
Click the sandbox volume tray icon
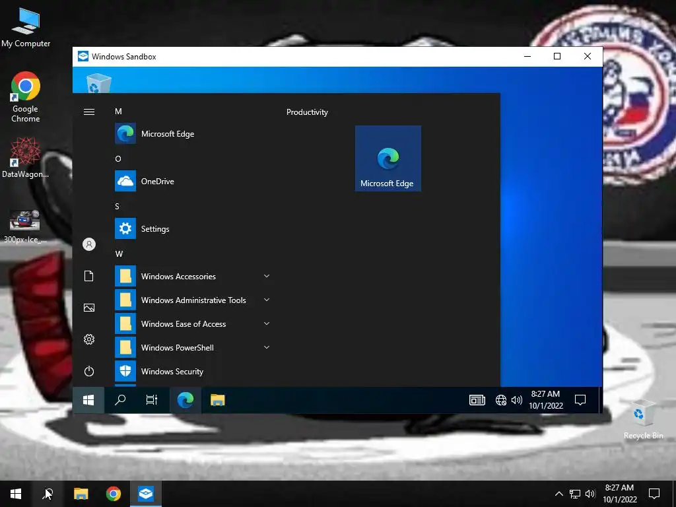click(x=516, y=400)
